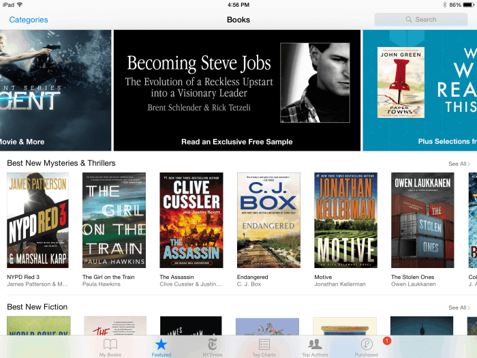Tap author 'Jonathan Kellerman' text
The image size is (477, 358).
(340, 284)
